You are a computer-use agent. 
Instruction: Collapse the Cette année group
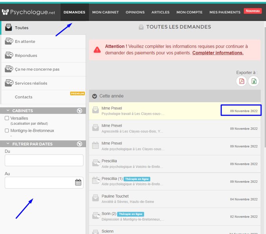95,96
